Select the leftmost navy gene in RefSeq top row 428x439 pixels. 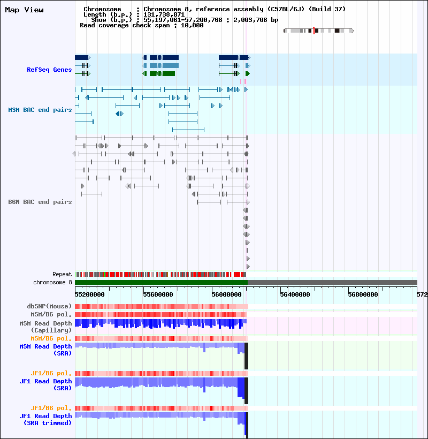click(x=82, y=57)
